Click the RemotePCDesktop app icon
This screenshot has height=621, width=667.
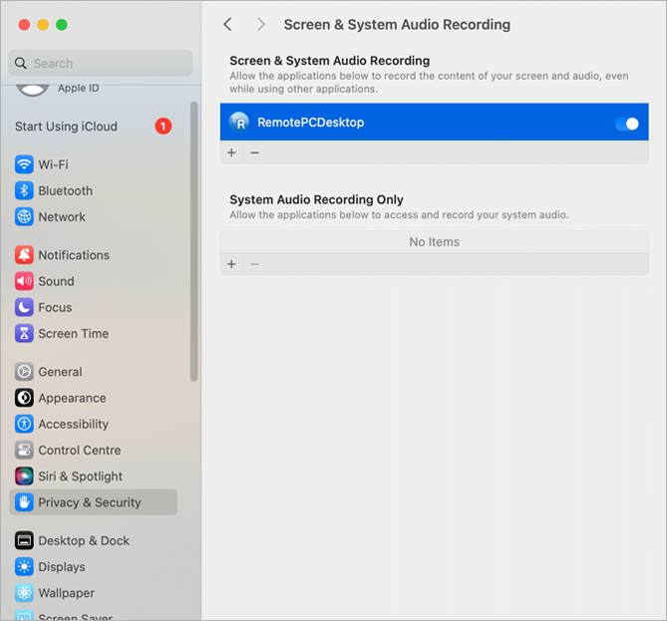tap(239, 123)
